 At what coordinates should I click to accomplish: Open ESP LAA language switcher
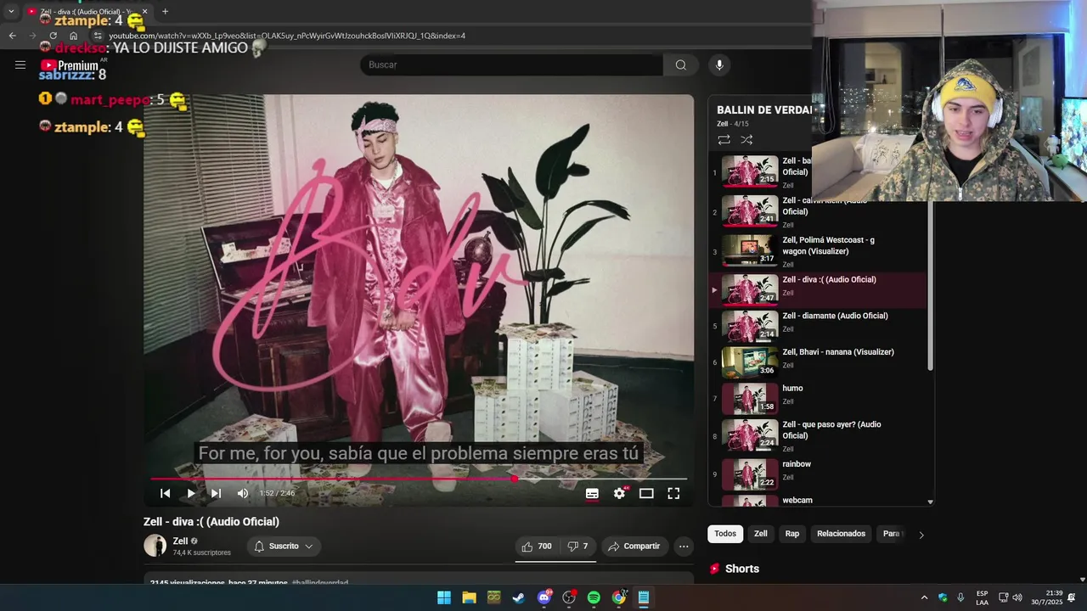(x=982, y=597)
